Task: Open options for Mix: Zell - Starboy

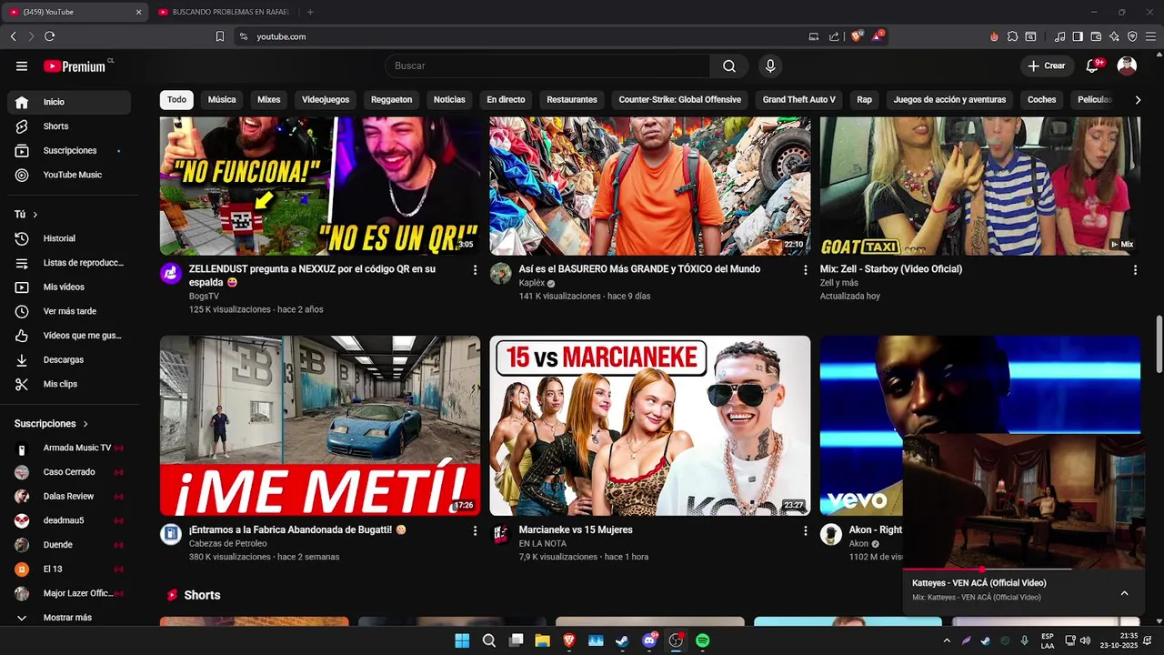Action: (1135, 270)
